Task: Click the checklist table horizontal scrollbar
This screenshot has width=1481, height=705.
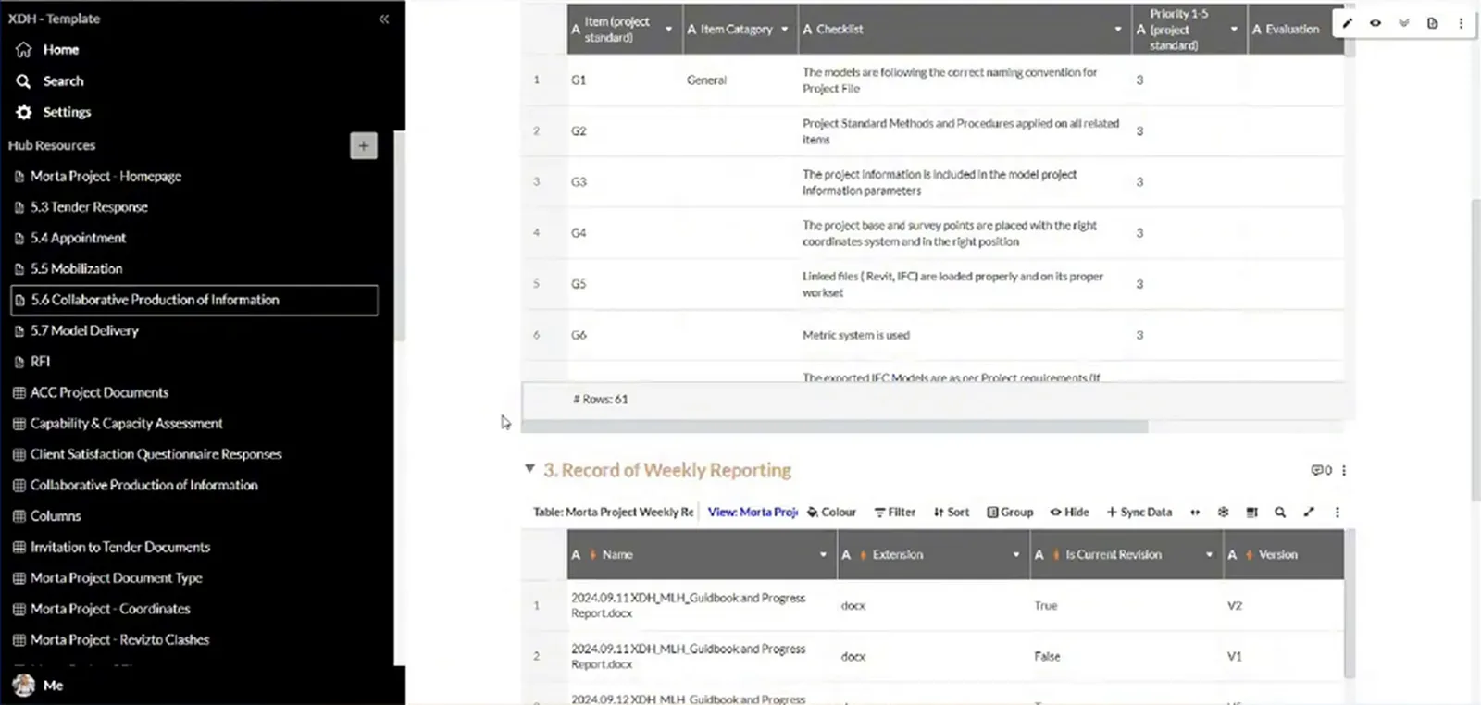Action: [834, 427]
